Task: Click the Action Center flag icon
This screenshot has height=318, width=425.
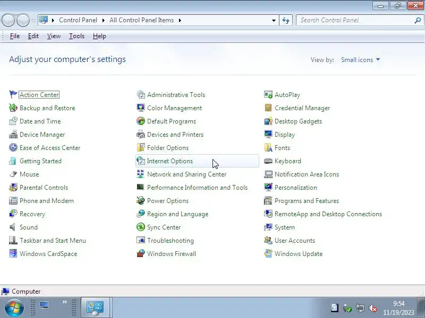Action: point(13,95)
